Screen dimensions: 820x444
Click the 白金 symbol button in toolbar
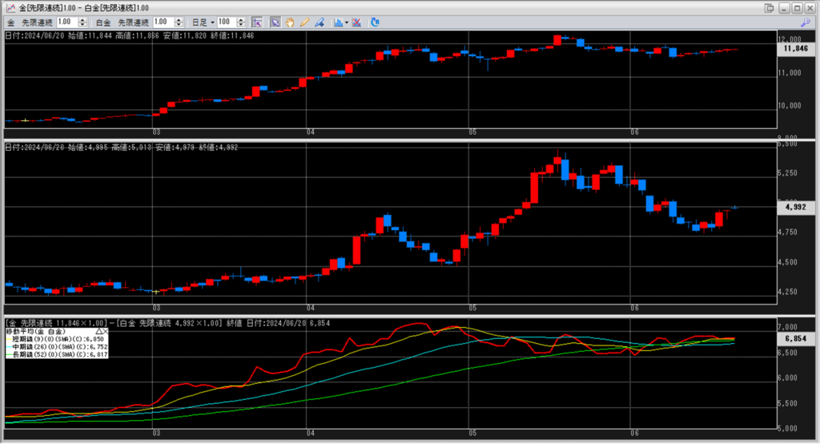point(103,22)
